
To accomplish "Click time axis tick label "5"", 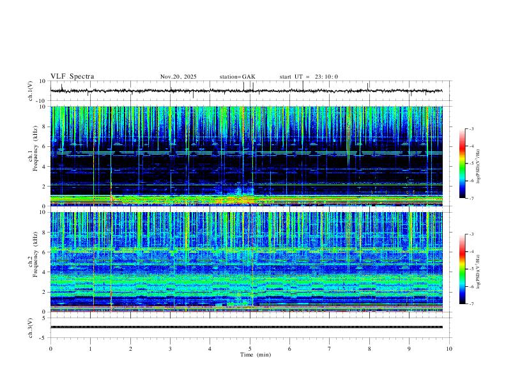I will (x=250, y=349).
